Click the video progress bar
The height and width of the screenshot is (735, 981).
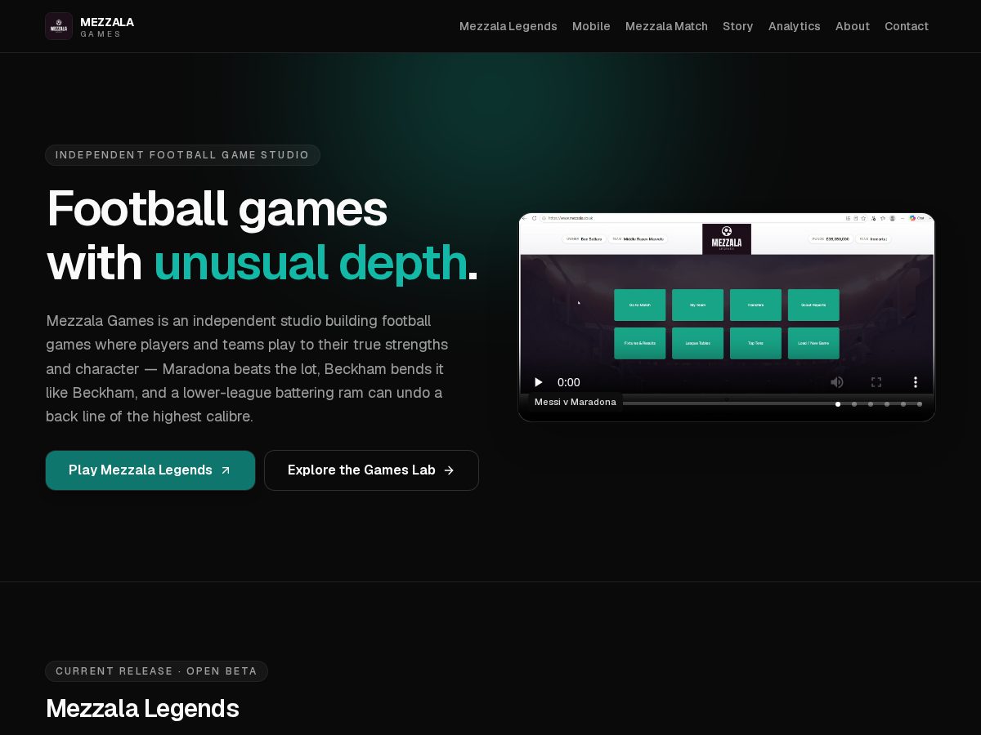tap(726, 403)
